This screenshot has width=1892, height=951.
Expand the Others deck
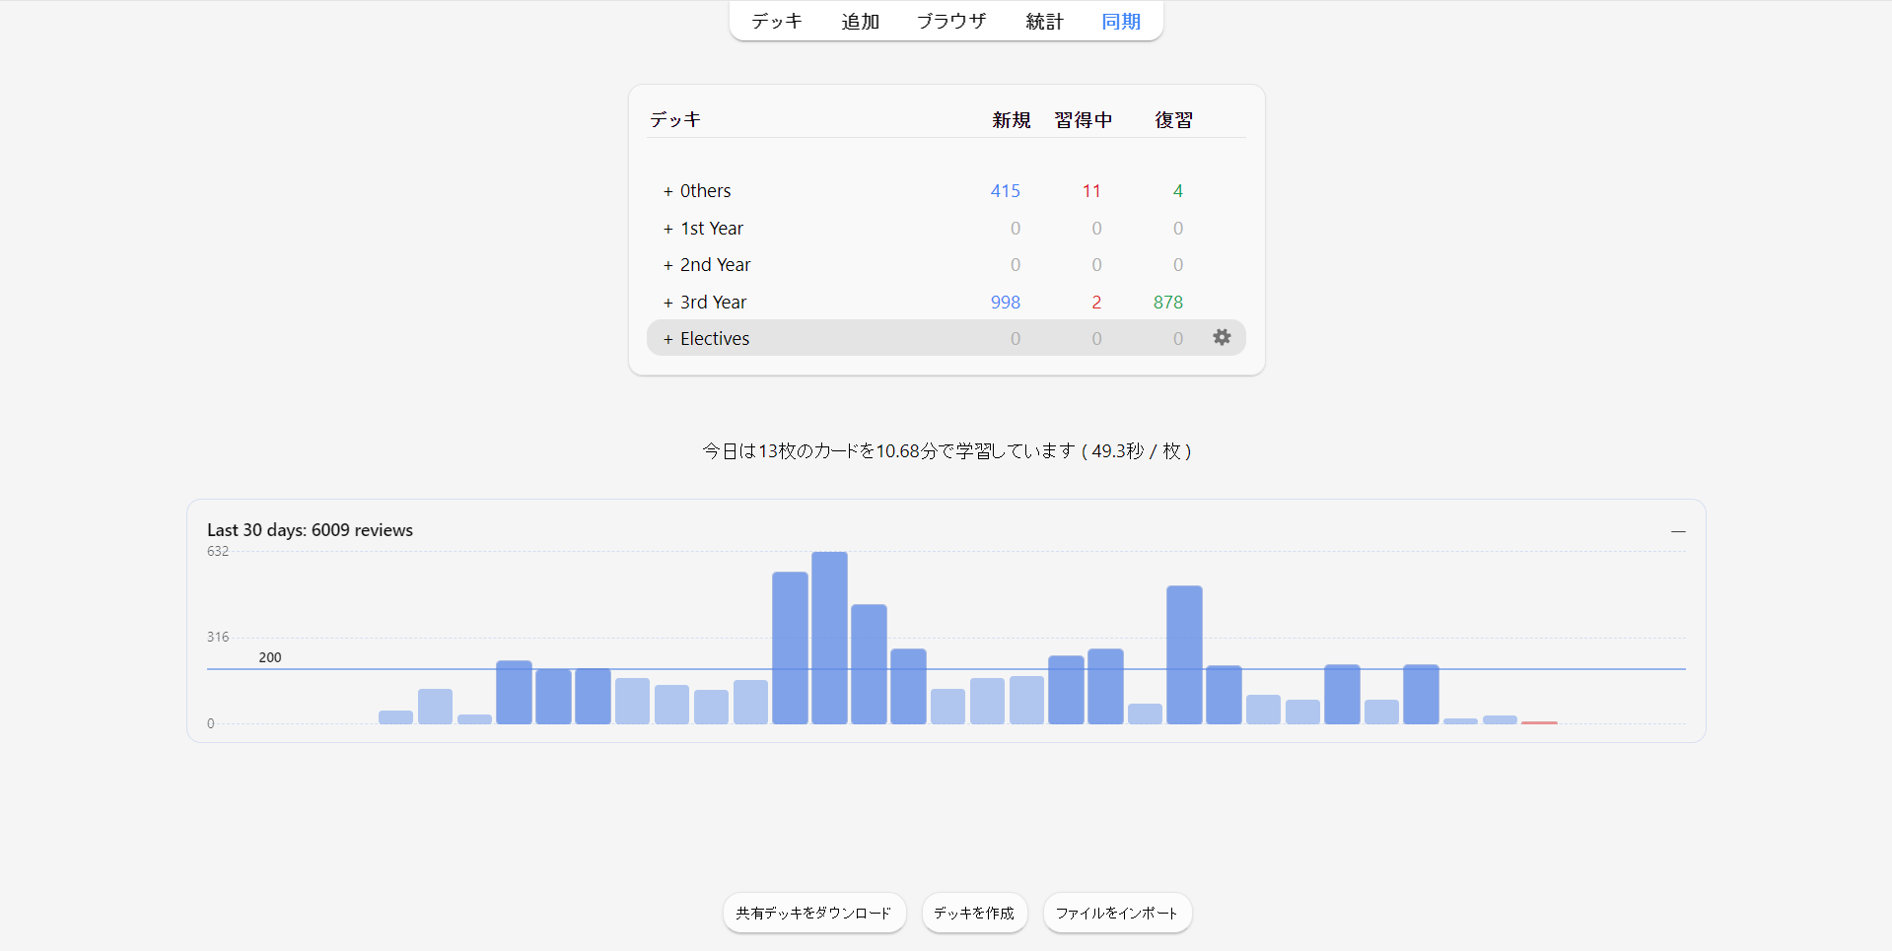click(x=667, y=191)
